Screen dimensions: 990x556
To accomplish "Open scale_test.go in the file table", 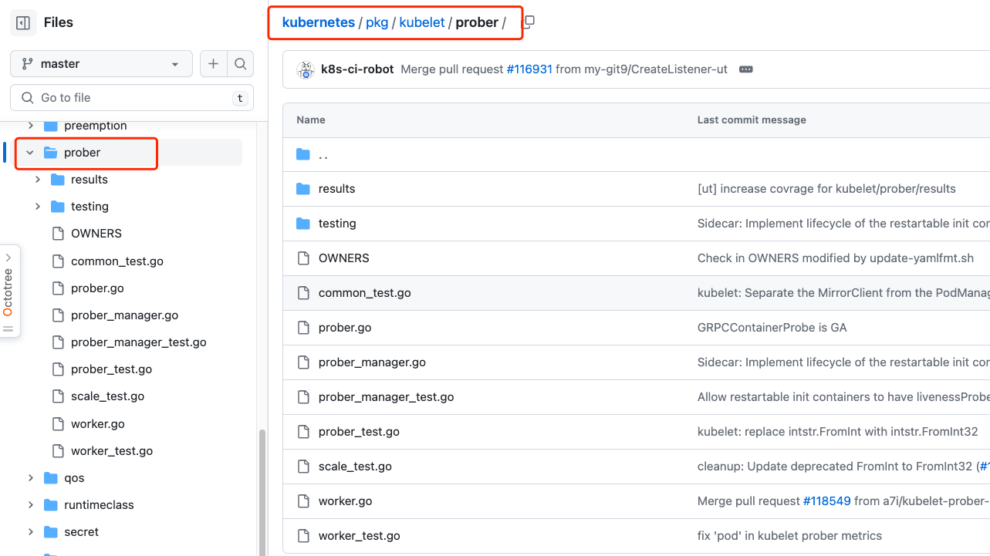I will 355,467.
